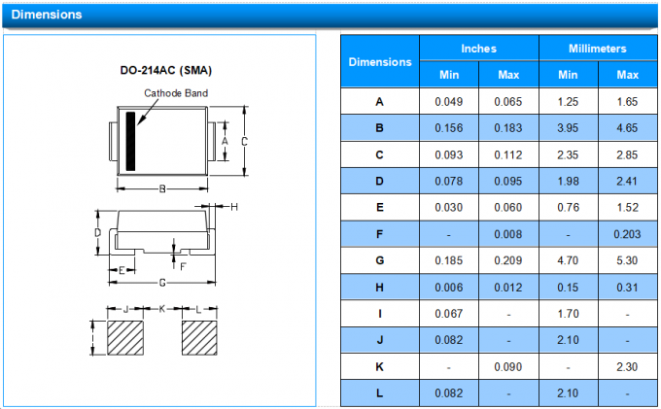Select the left hatched solder pad
Image resolution: width=661 pixels, height=409 pixels.
pos(125,339)
